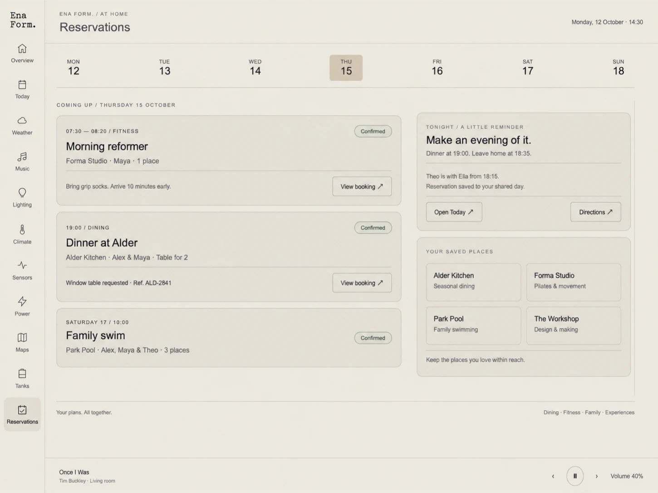This screenshot has height=493, width=658.
Task: Open The Workshop saved place
Action: point(574,326)
